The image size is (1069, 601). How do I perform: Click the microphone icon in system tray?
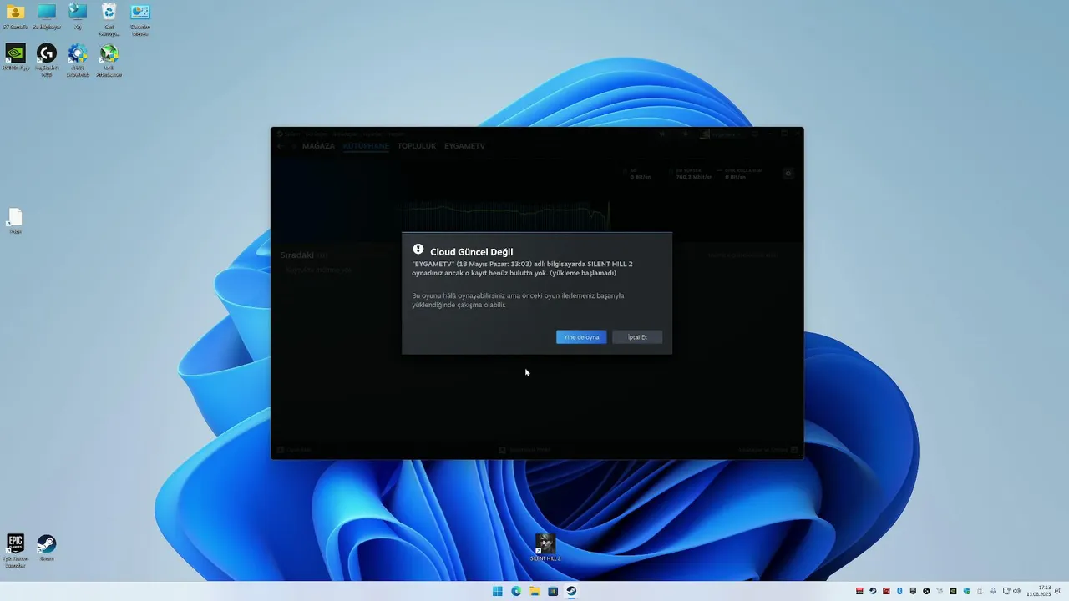click(x=993, y=591)
